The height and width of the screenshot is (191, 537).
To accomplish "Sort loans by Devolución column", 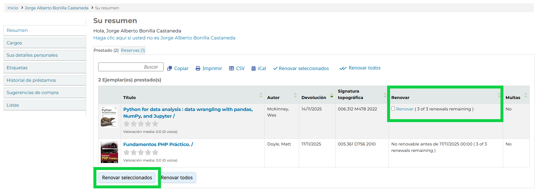I will [331, 95].
